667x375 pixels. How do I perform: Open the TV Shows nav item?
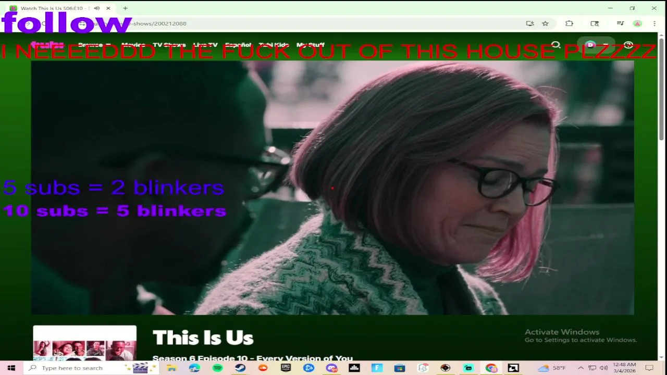[x=169, y=45]
